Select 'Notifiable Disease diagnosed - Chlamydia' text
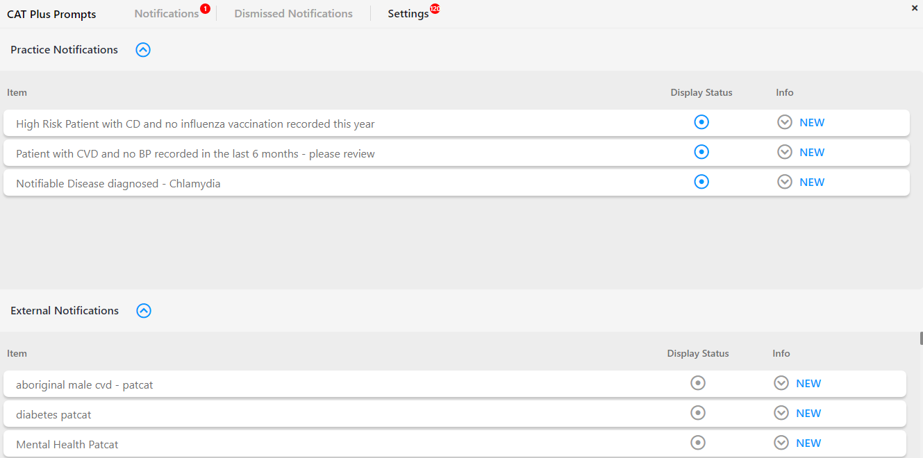This screenshot has width=923, height=458. click(118, 184)
